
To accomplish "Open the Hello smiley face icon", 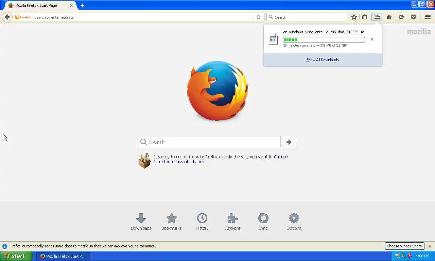I will tap(401, 17).
